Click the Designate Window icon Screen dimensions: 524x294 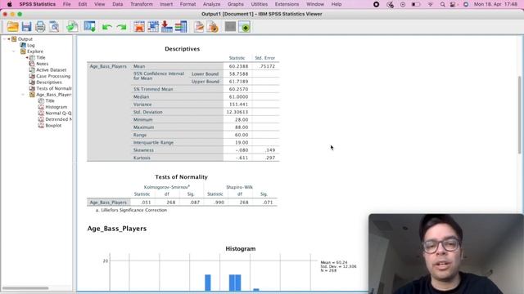245,27
